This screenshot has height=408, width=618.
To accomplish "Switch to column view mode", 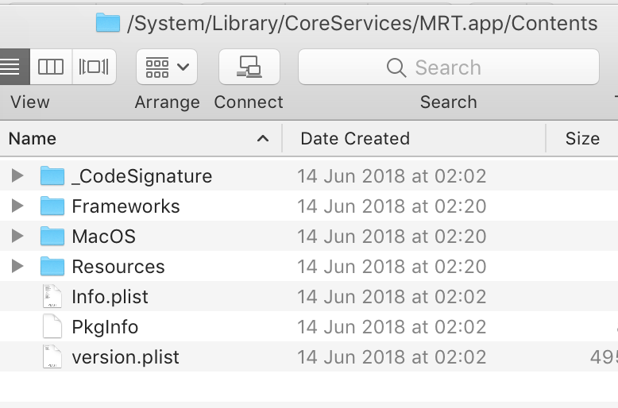I will point(51,67).
